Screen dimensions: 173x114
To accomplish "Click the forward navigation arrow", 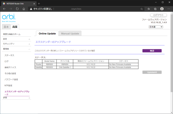I will click(x=11, y=9).
